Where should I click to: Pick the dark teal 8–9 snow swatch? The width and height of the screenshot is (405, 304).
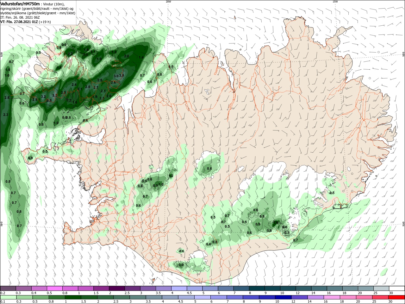coord(257,288)
